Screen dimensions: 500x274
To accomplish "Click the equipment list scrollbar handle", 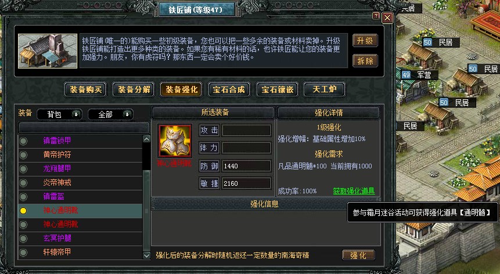I will click(x=146, y=211).
